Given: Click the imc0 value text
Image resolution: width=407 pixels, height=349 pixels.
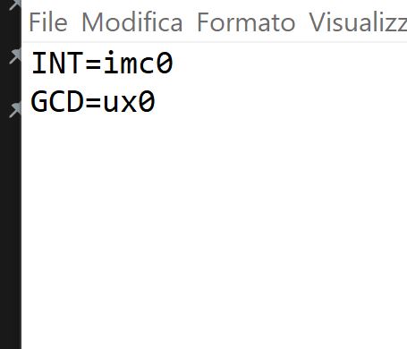Looking at the screenshot, I should [x=139, y=63].
